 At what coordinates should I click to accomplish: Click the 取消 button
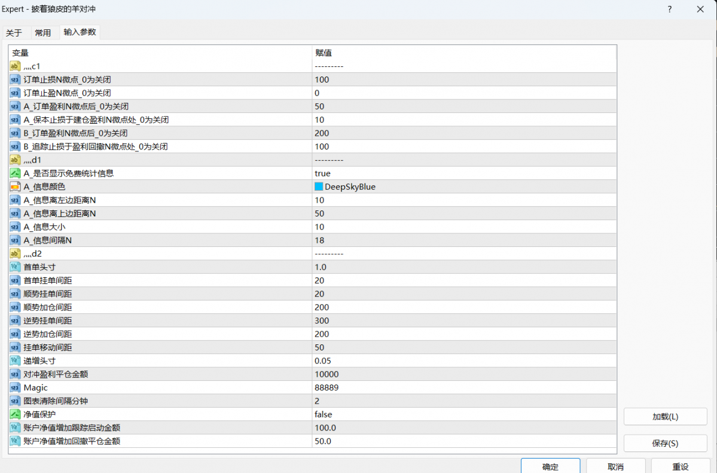(615, 466)
